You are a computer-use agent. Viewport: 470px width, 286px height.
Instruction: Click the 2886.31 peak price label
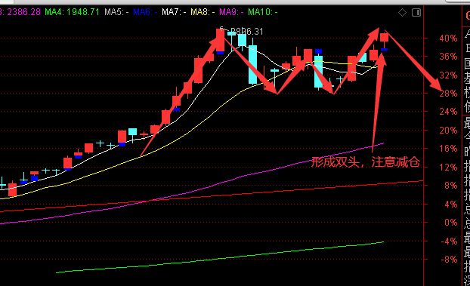click(x=246, y=32)
